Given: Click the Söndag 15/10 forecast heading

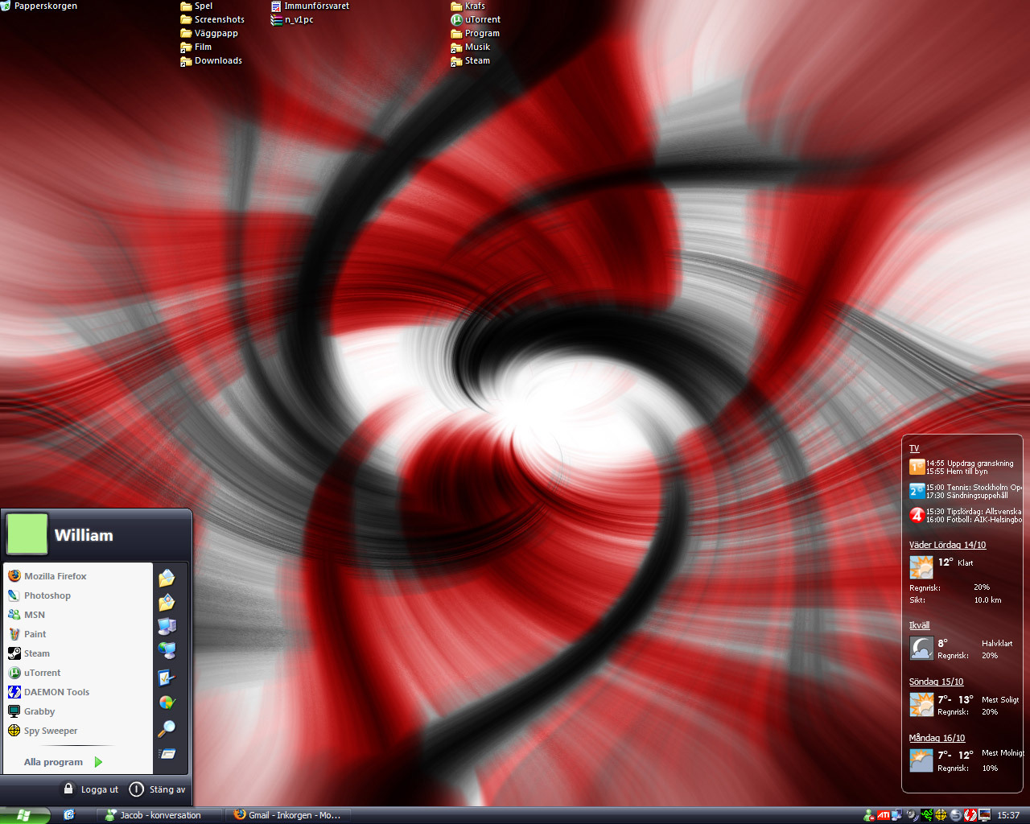Looking at the screenshot, I should pyautogui.click(x=937, y=682).
